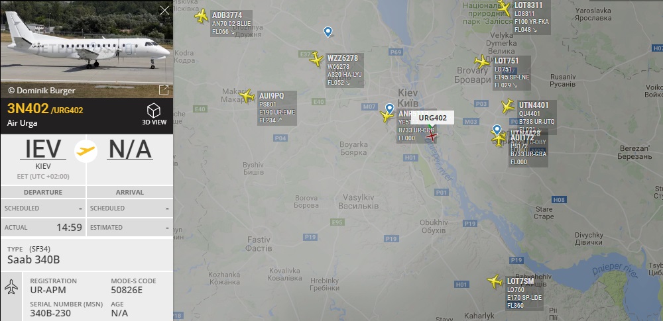
Task: Select the LOT751 plane near Brovary
Action: pyautogui.click(x=481, y=62)
